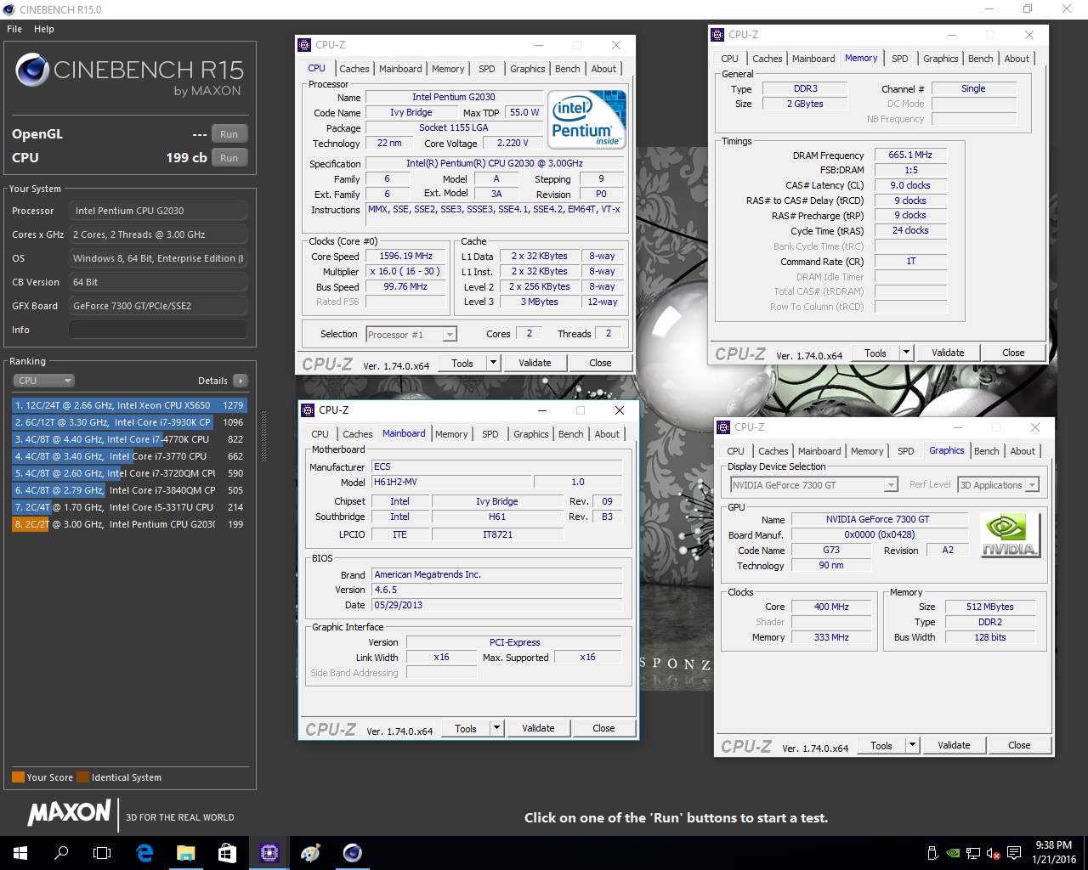Select your score Pentium G2030 ranking row
1088x870 pixels.
pos(129,524)
